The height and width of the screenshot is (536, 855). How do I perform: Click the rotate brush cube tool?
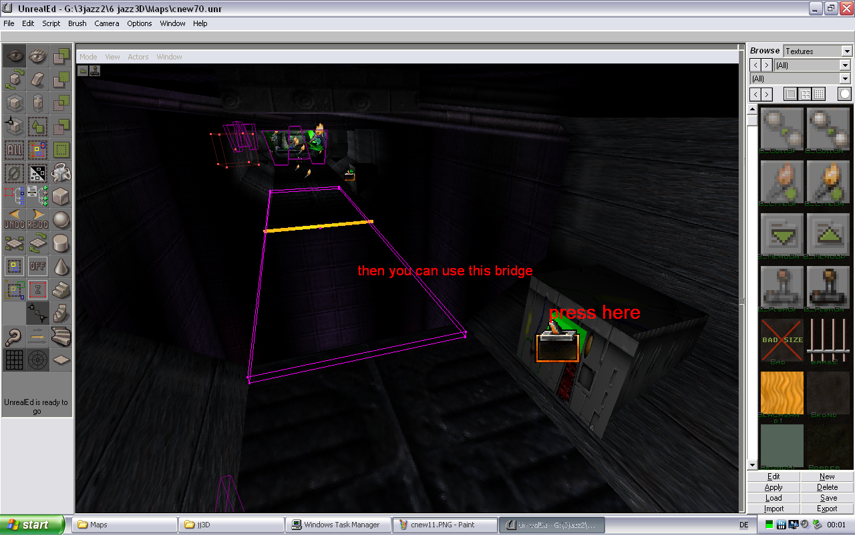pyautogui.click(x=15, y=80)
